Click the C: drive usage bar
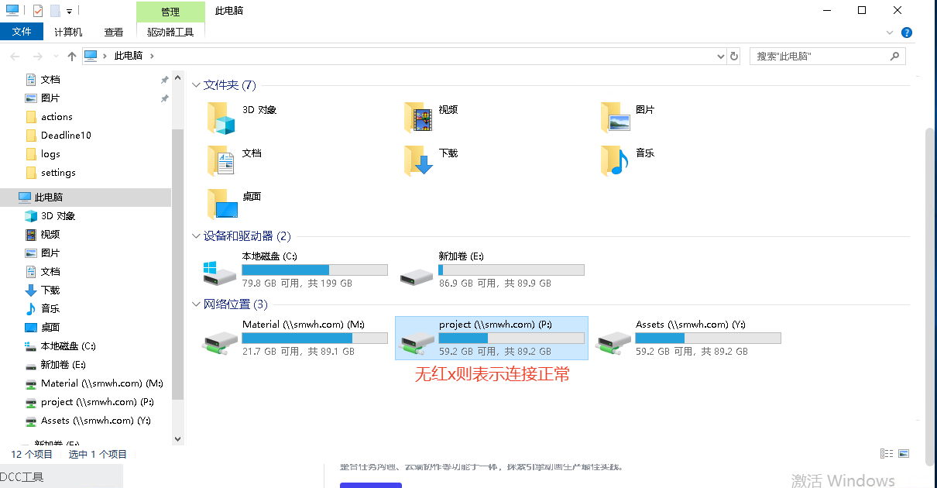The image size is (937, 488). coord(314,270)
